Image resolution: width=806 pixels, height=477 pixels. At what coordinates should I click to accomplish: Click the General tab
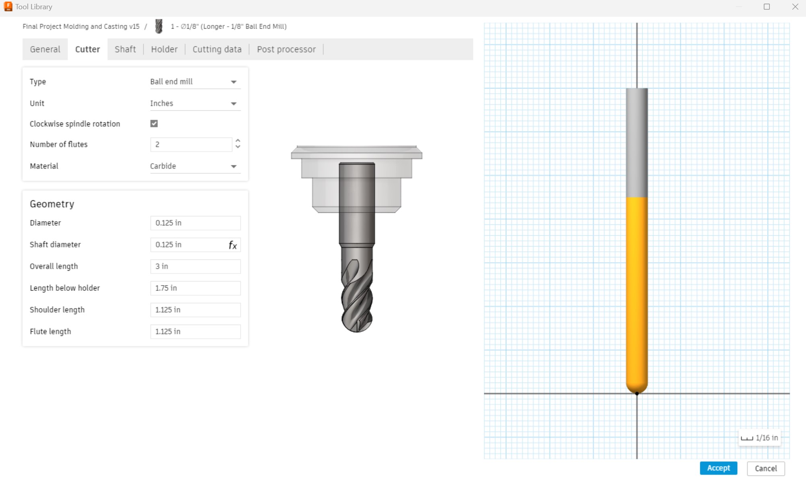(45, 49)
